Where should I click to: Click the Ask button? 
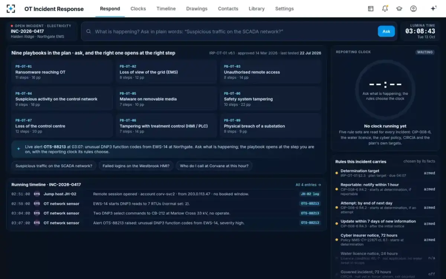tap(386, 31)
